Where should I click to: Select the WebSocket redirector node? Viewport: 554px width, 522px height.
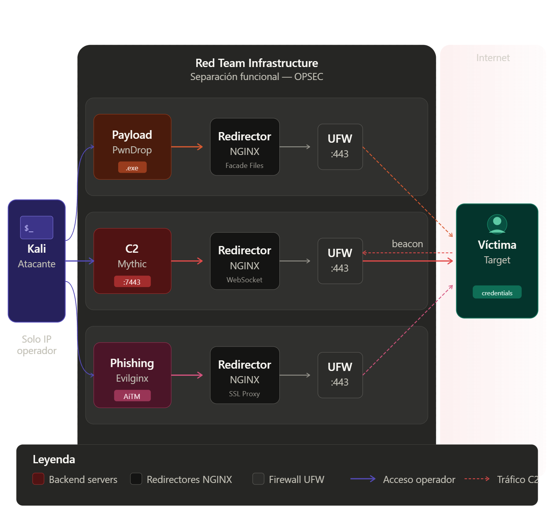245,261
